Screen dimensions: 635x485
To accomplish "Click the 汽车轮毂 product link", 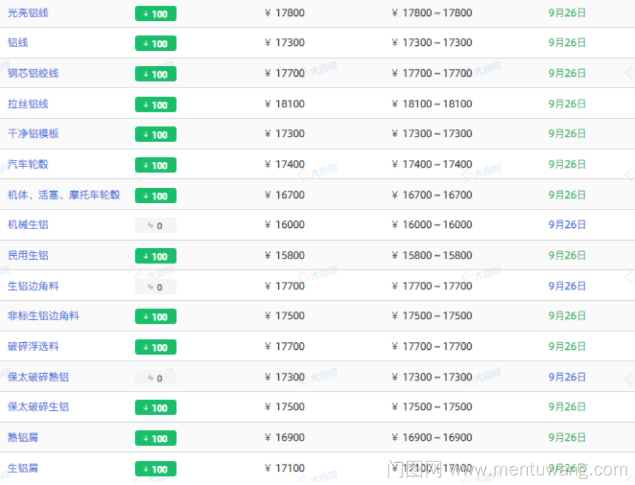I will [x=28, y=164].
